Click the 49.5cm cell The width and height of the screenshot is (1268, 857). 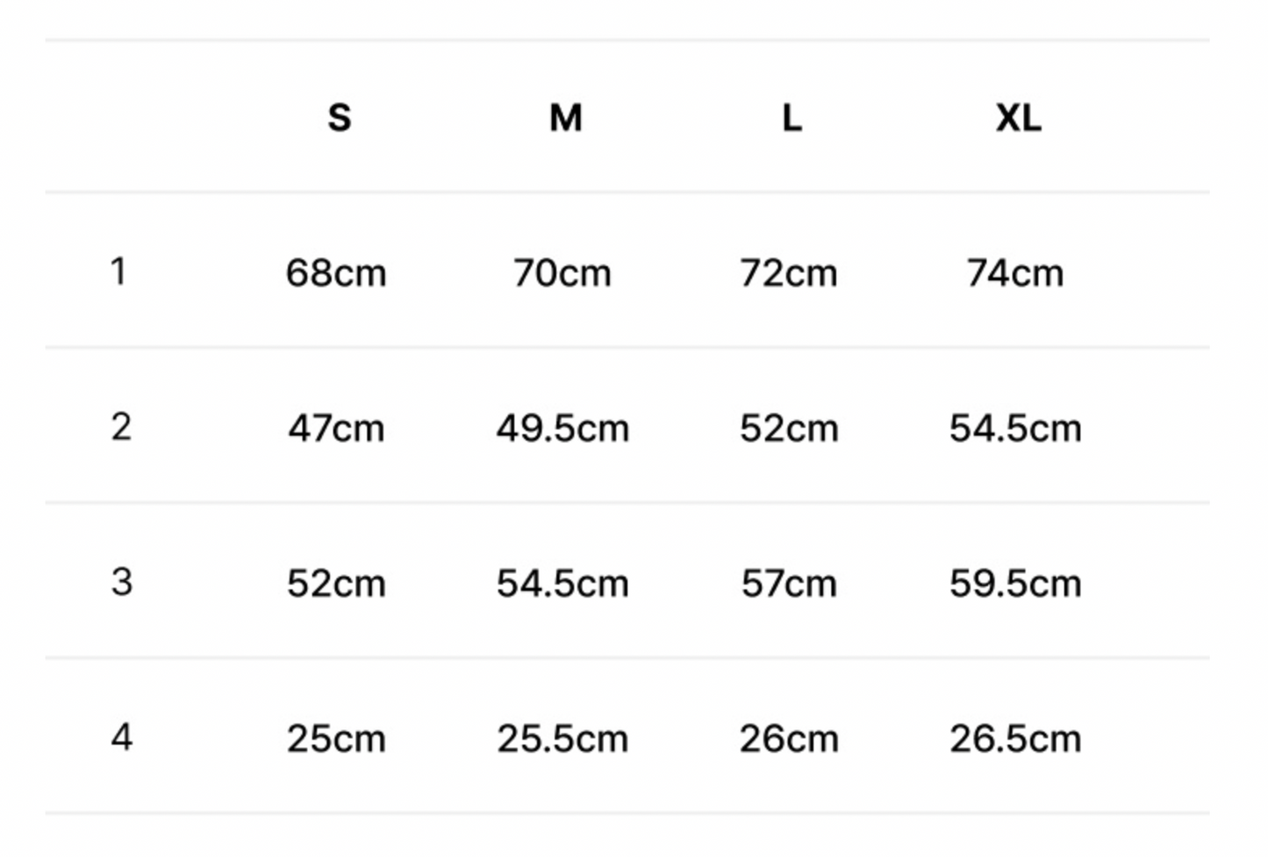pyautogui.click(x=562, y=428)
